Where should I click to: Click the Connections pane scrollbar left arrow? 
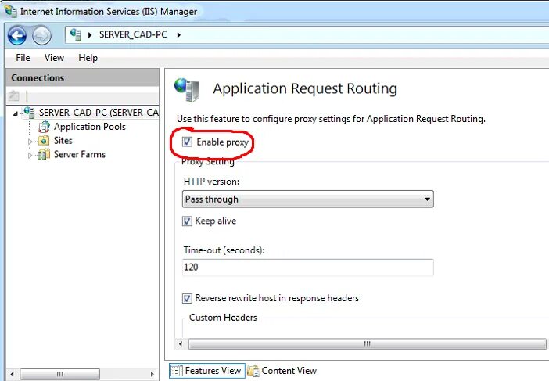pos(13,374)
